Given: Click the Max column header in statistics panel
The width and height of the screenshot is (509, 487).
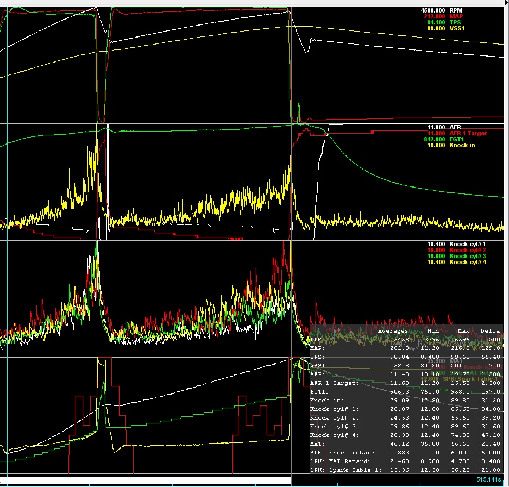Looking at the screenshot, I should pos(463,330).
